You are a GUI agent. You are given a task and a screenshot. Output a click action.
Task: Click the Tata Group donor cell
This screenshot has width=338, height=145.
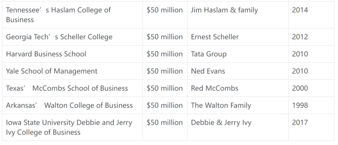[x=238, y=54]
